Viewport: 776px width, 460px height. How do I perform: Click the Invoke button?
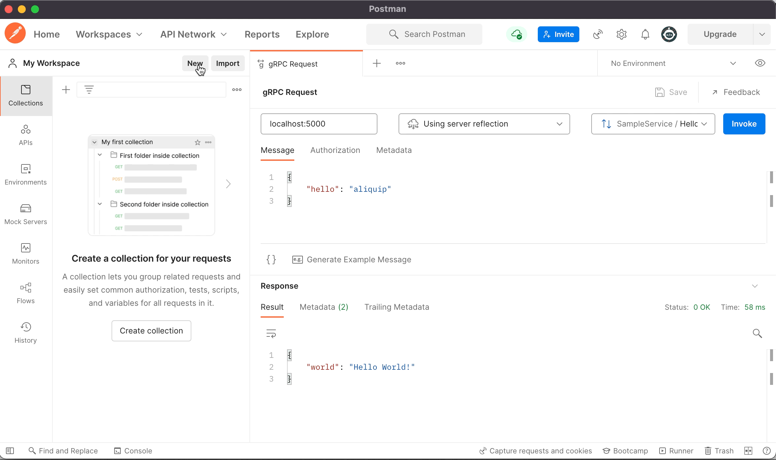tap(744, 124)
